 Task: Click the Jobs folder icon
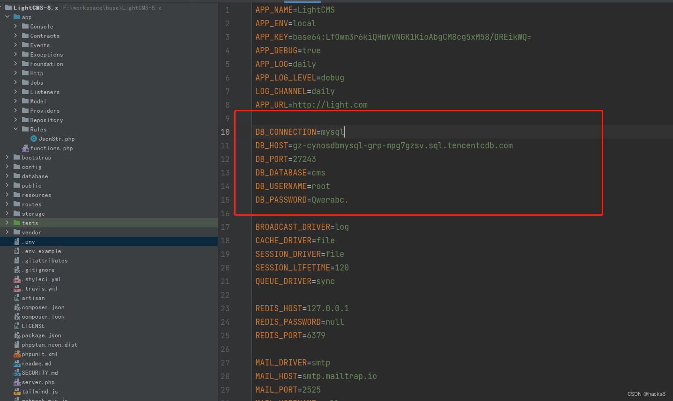25,82
